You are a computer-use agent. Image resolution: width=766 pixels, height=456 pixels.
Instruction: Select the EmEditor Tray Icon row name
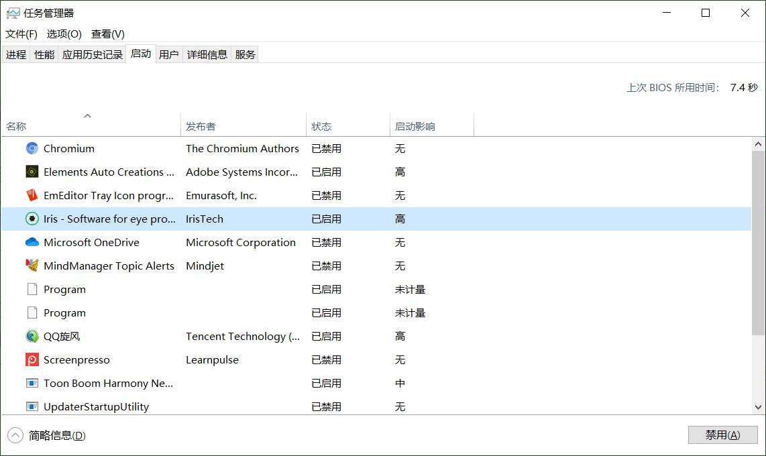click(x=109, y=195)
